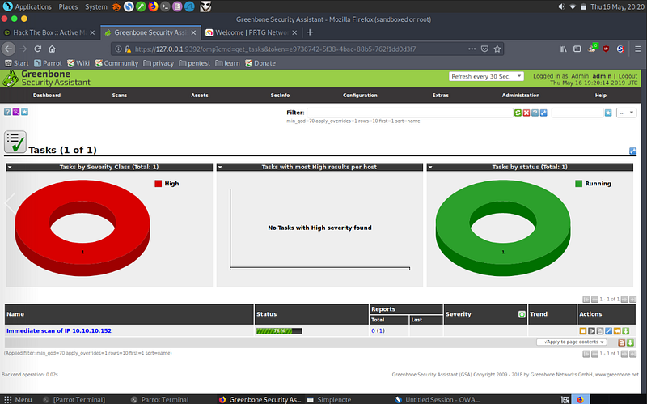Save new filter with star icon
Image resolution: width=647 pixels, height=404 pixels.
pyautogui.click(x=608, y=113)
